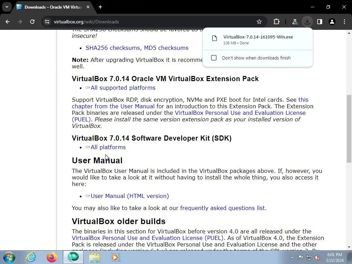Click the scrollbar up arrow
The height and width of the screenshot is (264, 352).
point(349,33)
